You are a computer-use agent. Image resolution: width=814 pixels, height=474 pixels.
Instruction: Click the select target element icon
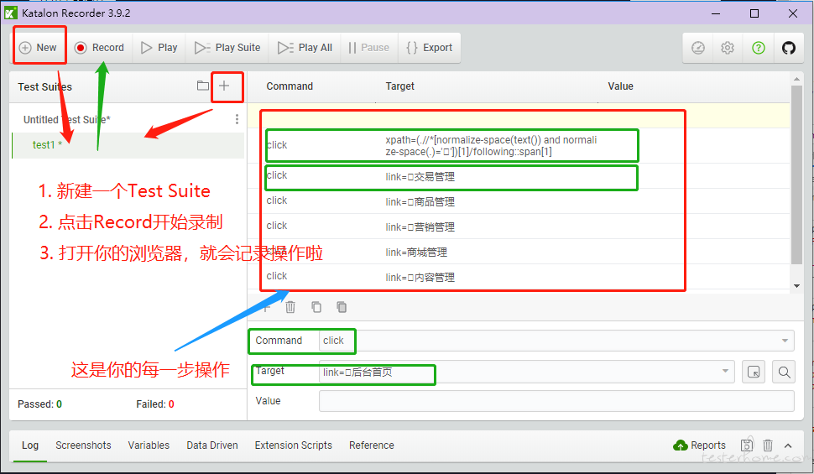pos(754,372)
